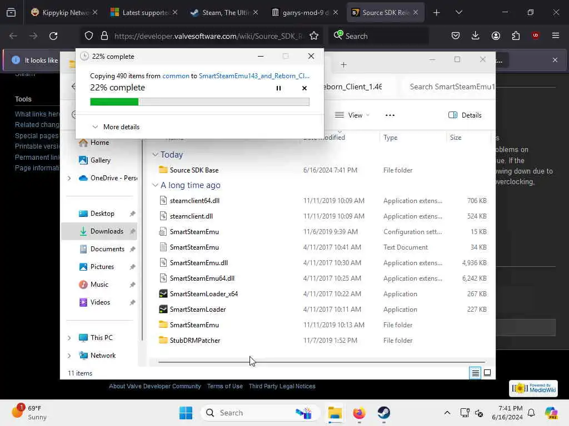Open Terms of Use footer link
The width and height of the screenshot is (569, 426).
pos(225,386)
